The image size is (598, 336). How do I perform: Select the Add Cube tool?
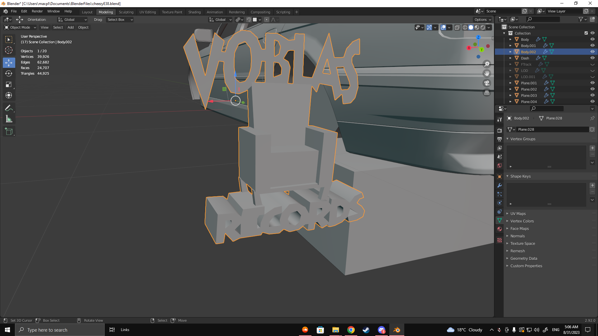click(9, 132)
